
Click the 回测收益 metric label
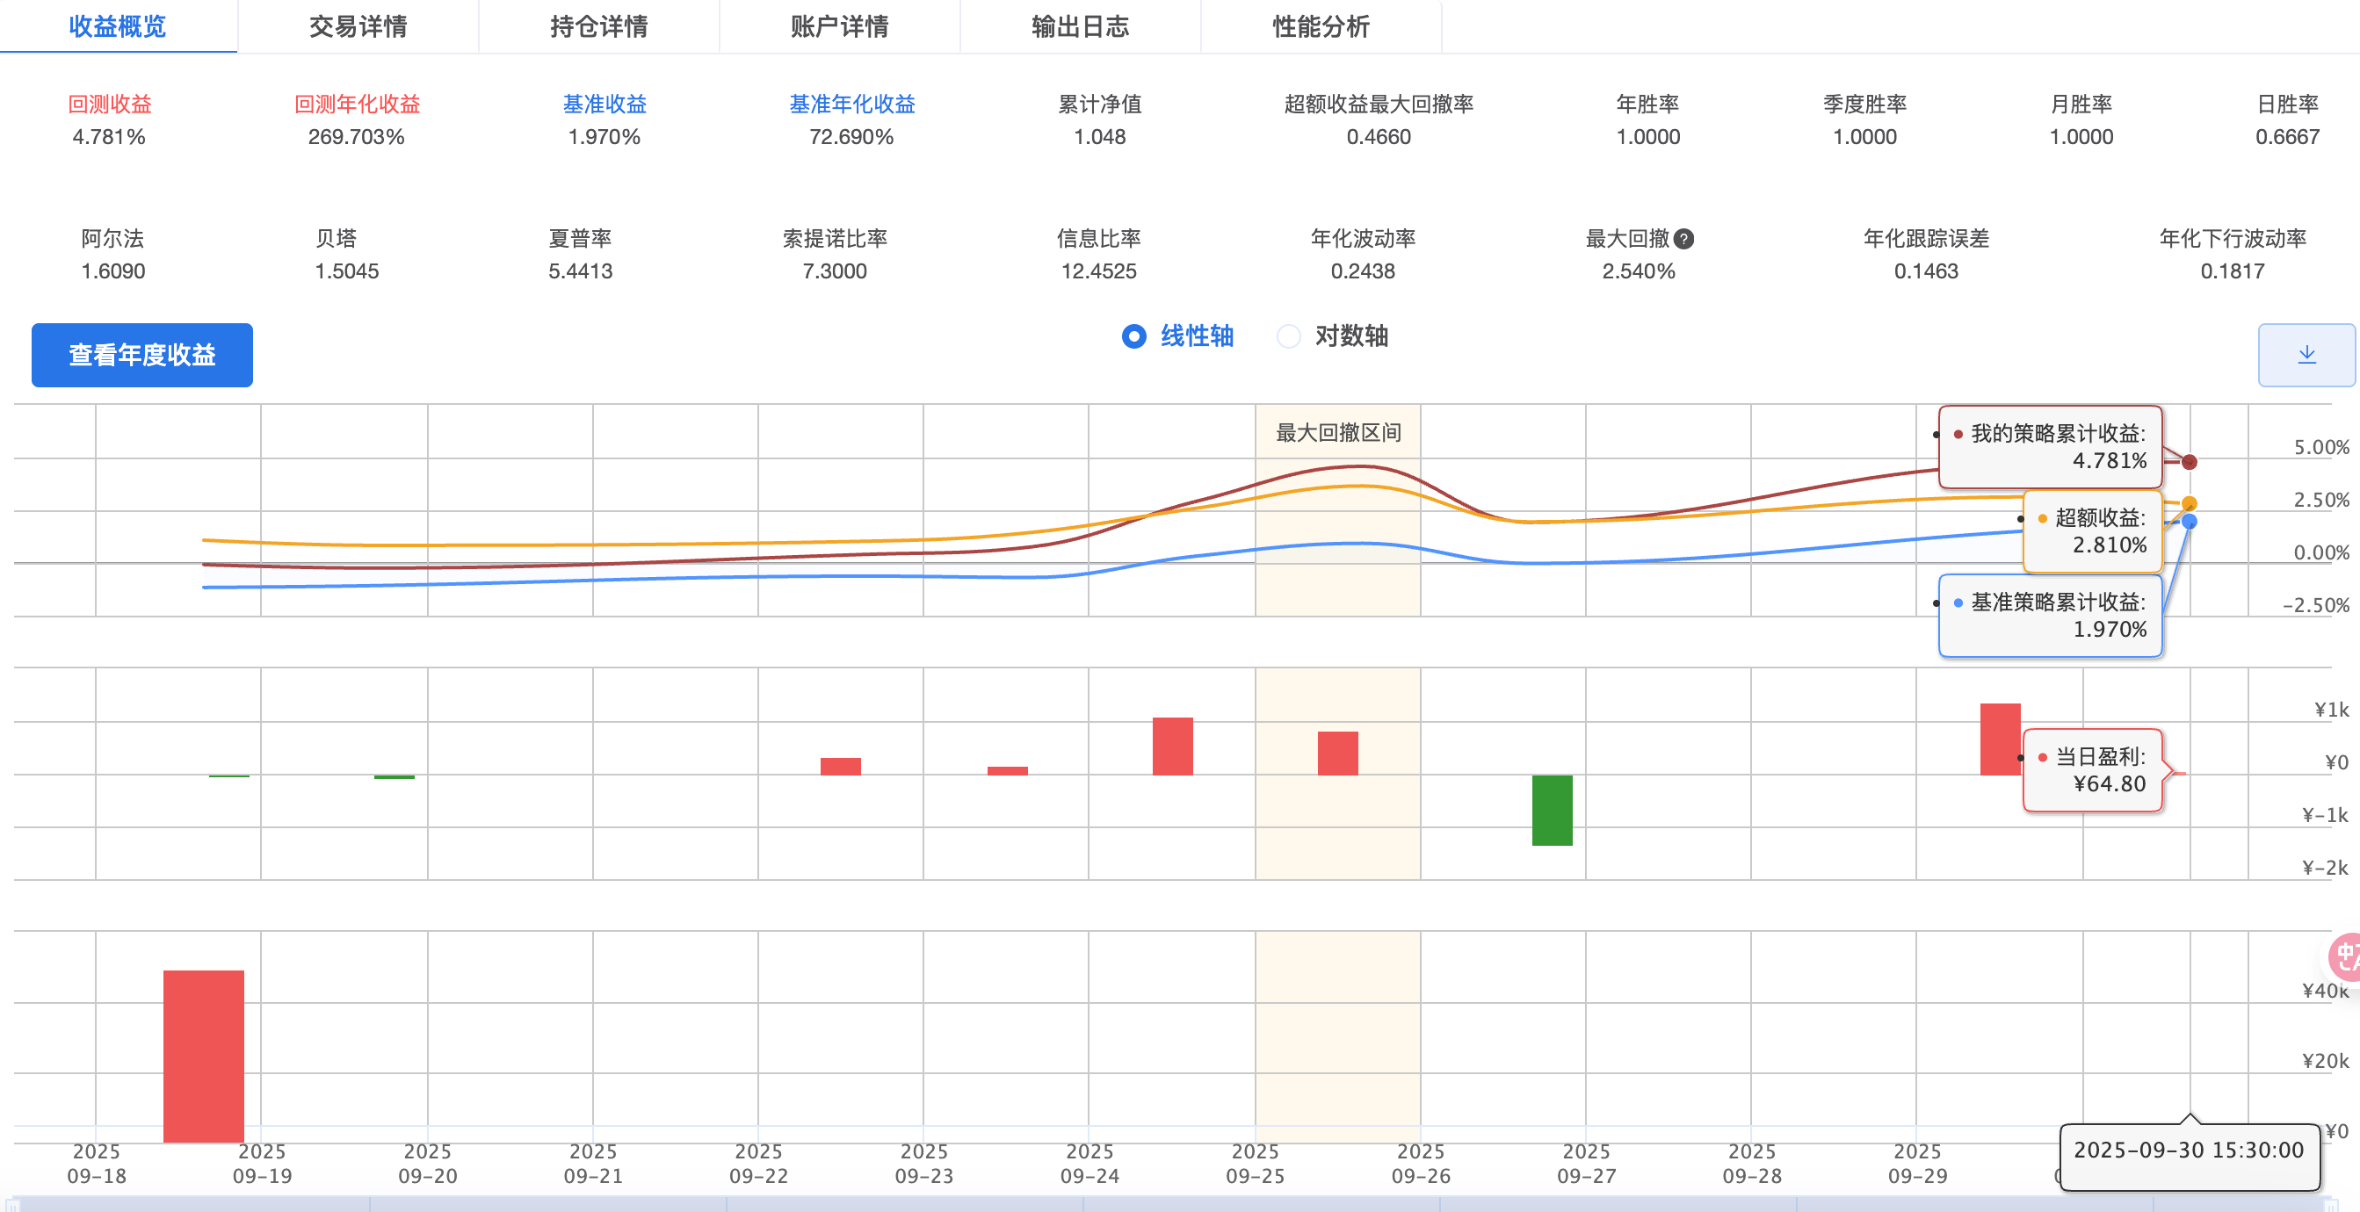[109, 105]
